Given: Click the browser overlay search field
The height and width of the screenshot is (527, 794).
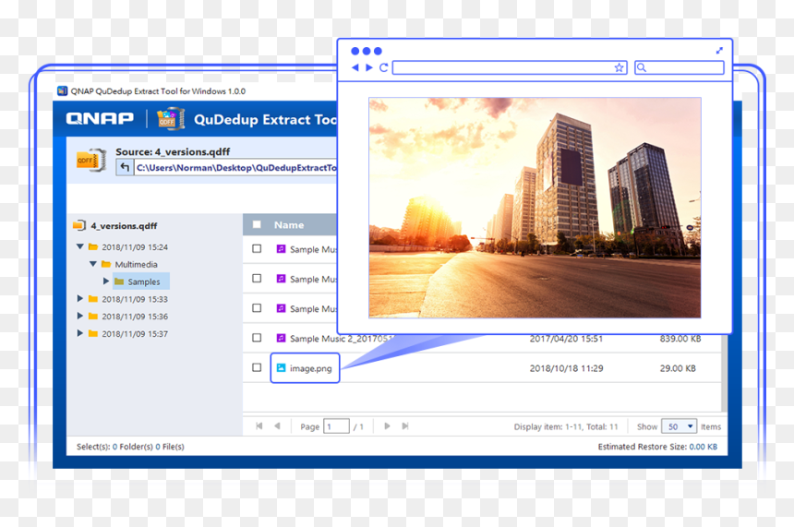Looking at the screenshot, I should (679, 67).
